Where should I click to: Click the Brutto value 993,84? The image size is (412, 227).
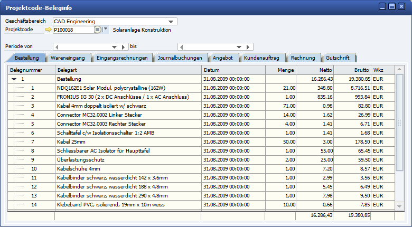coord(363,97)
